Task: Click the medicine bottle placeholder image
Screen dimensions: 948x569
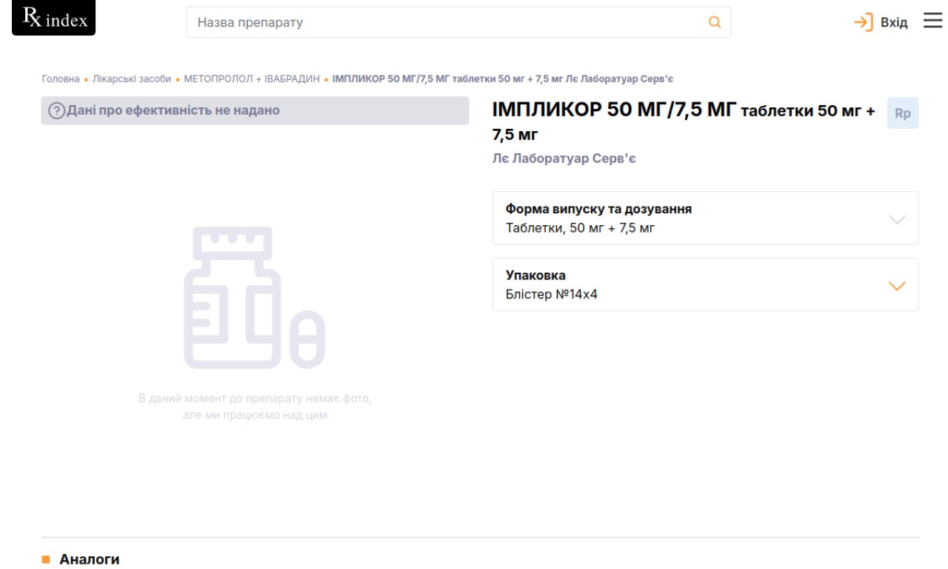Action: point(255,297)
